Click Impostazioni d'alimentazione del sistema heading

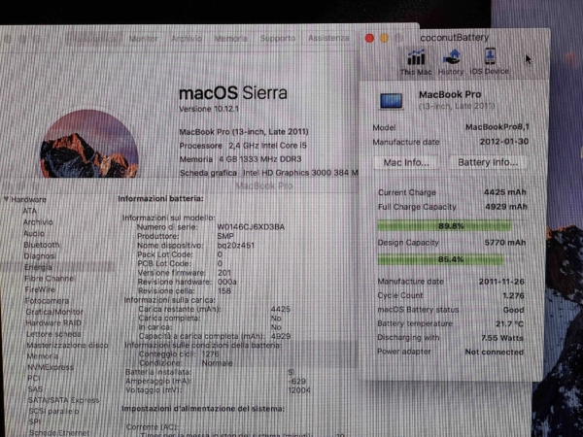203,409
